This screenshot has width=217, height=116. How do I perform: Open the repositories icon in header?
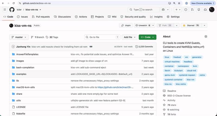coord(199,10)
